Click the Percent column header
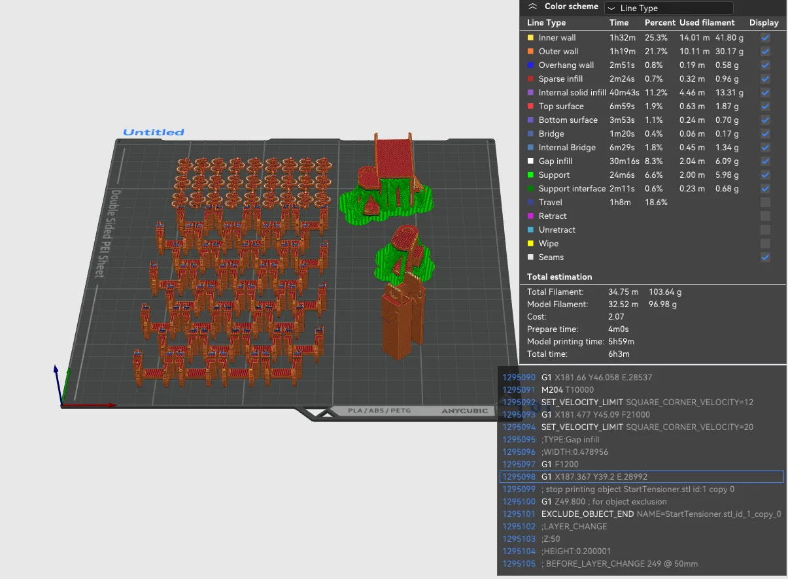Viewport: 788px width, 579px height. [660, 23]
